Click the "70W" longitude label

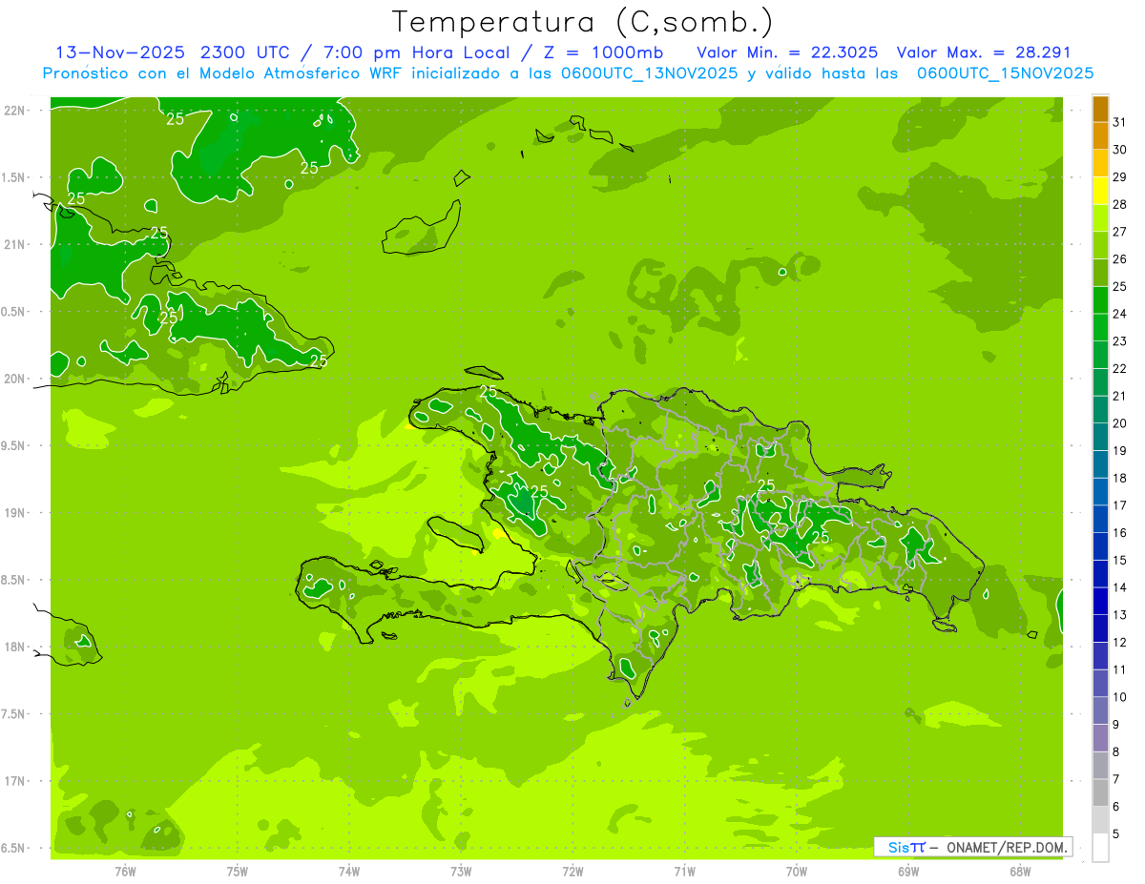coord(797,871)
